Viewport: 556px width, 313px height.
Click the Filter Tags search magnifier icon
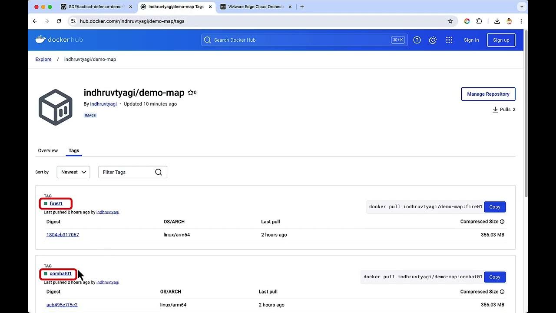pos(159,172)
